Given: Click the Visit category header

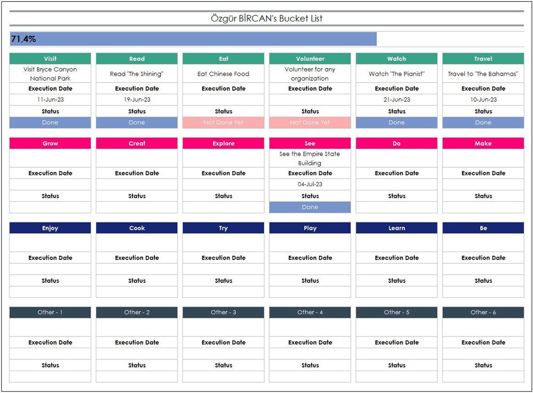Looking at the screenshot, I should pos(50,58).
